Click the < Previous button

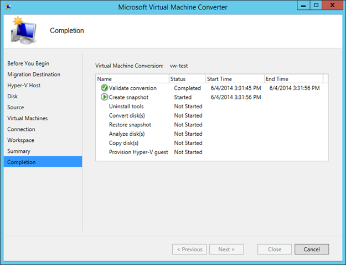[x=189, y=249]
